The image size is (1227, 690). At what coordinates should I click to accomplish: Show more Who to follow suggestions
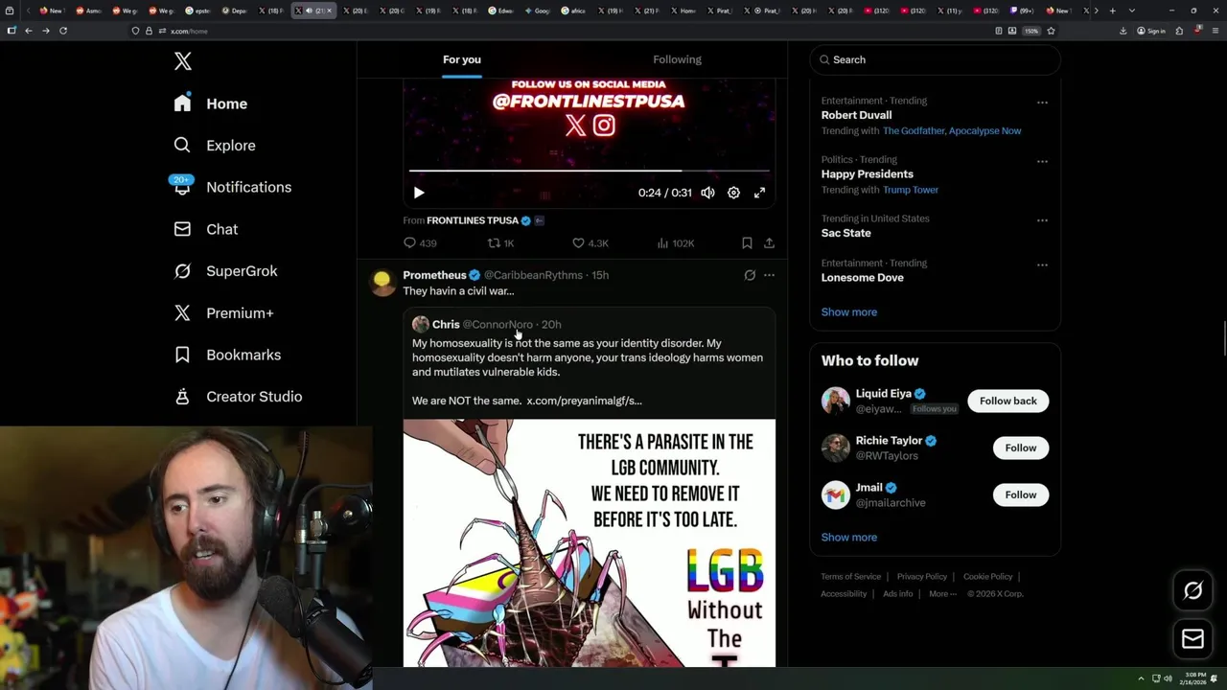pos(848,538)
